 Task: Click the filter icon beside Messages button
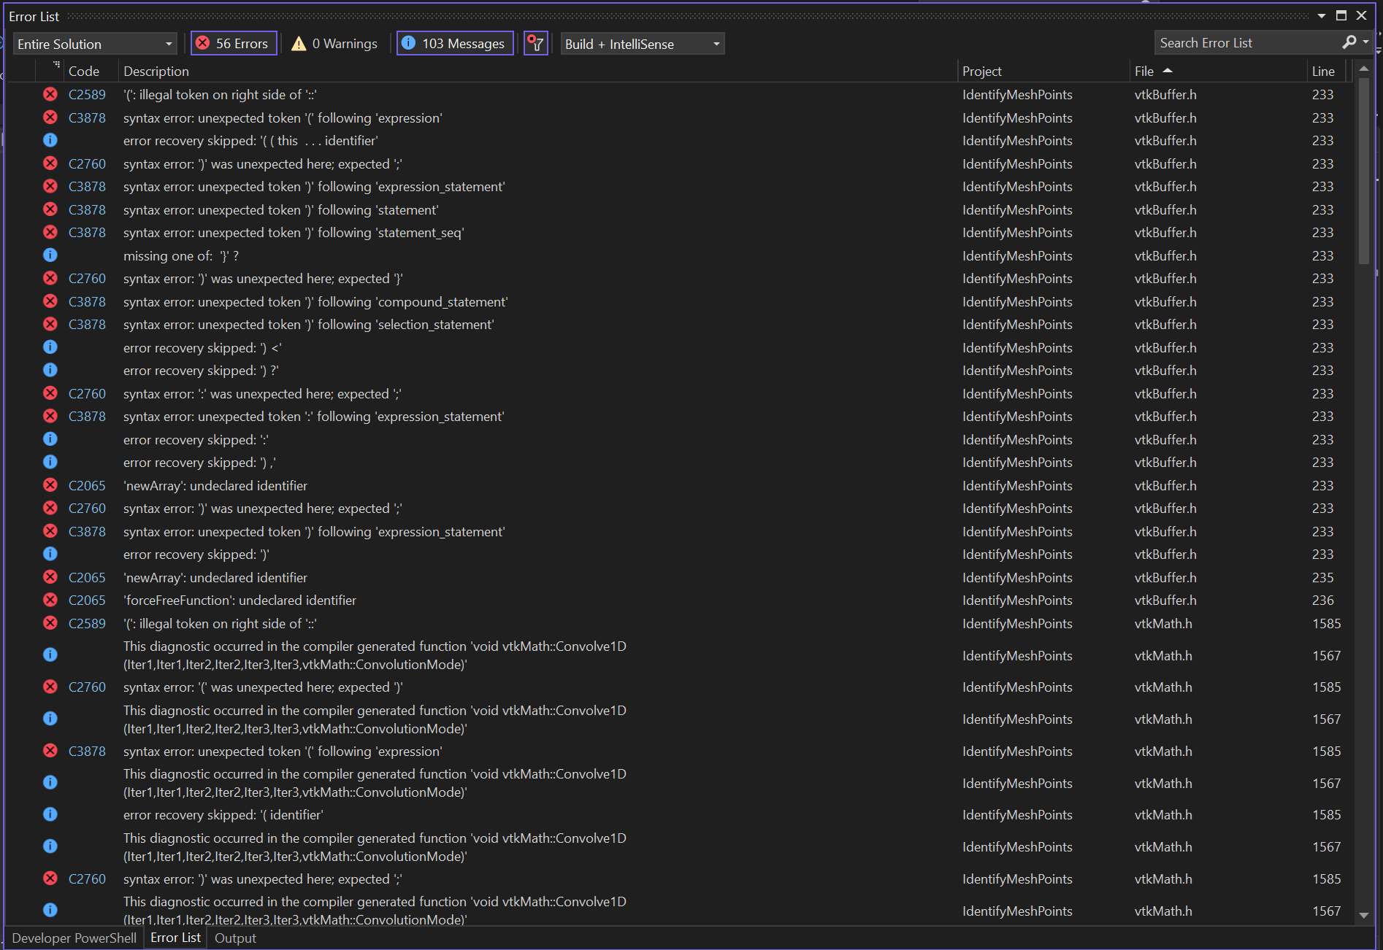(535, 43)
